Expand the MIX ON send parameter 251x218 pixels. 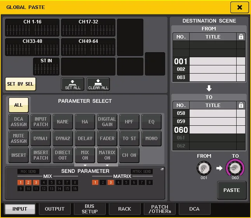click(x=85, y=155)
